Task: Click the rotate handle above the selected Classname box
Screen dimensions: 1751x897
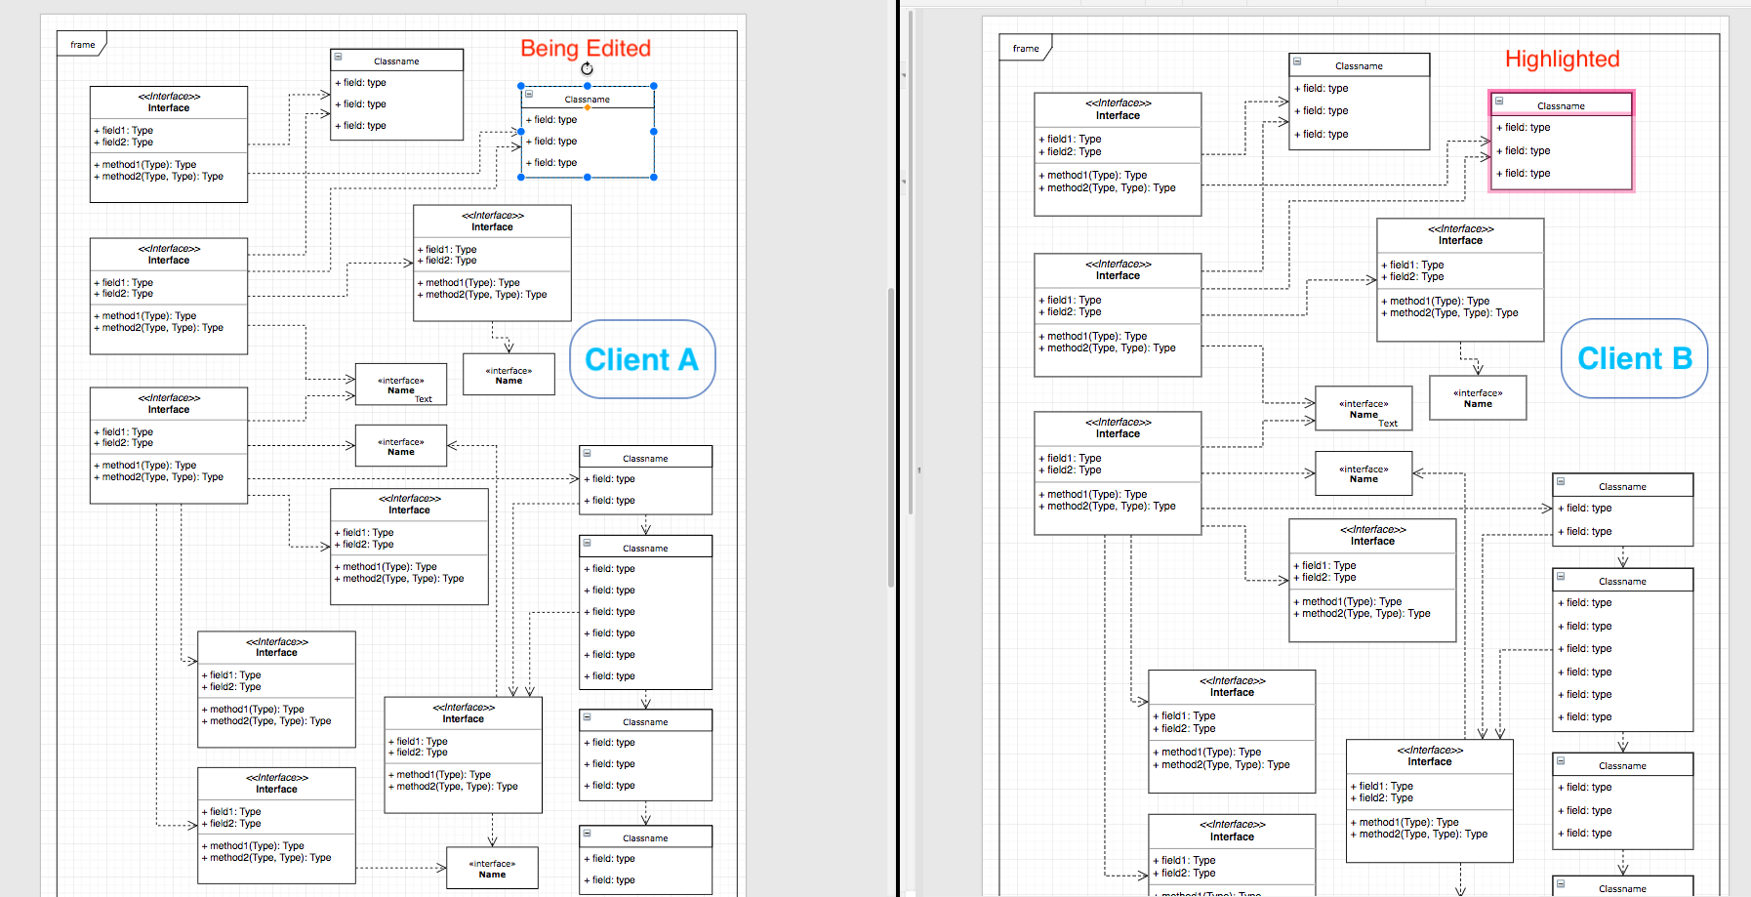Action: [587, 68]
